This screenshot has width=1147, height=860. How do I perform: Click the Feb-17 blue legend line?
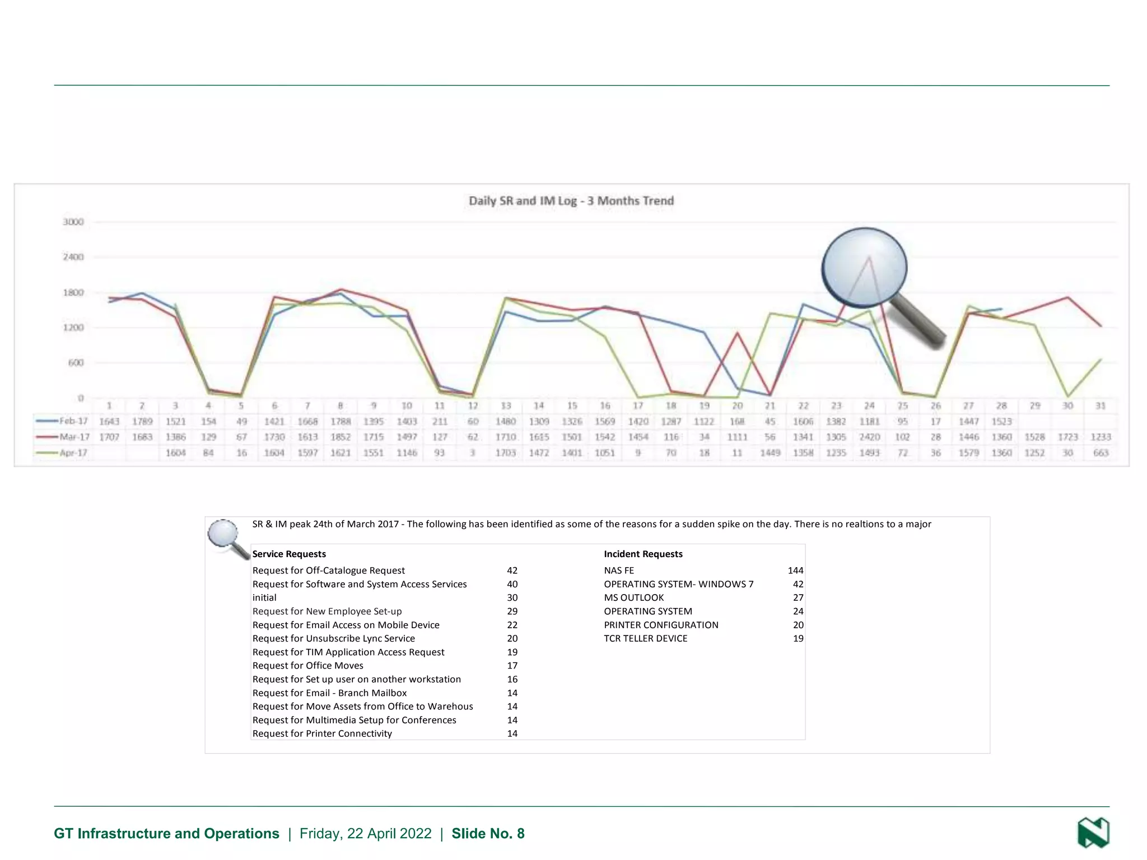click(x=47, y=421)
